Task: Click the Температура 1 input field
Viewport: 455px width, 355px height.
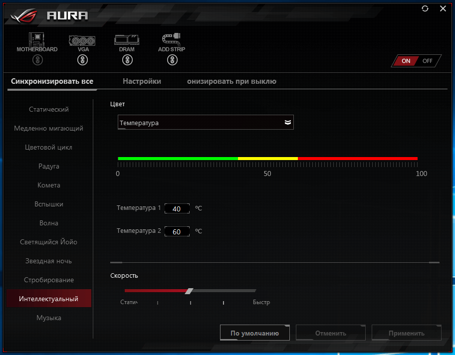Action: (x=177, y=208)
